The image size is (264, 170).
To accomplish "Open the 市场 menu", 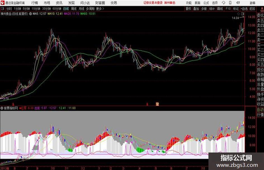I will [x=47, y=3].
